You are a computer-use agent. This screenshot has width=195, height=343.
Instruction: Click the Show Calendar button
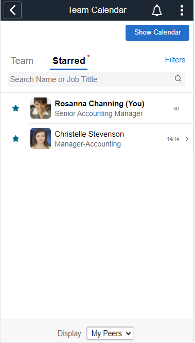point(157,32)
